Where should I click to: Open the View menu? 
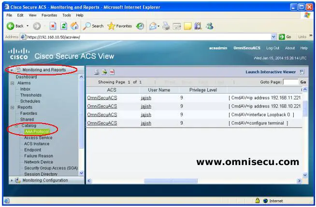(x=32, y=15)
